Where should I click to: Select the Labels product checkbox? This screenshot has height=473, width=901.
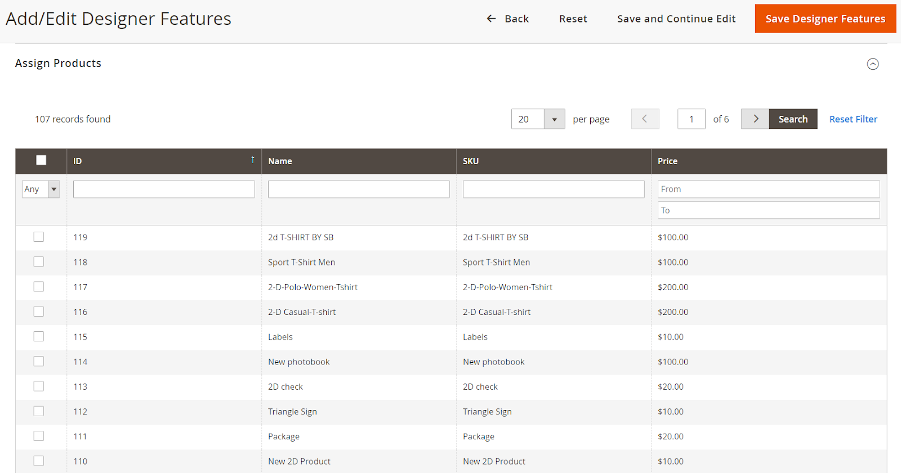click(x=39, y=336)
